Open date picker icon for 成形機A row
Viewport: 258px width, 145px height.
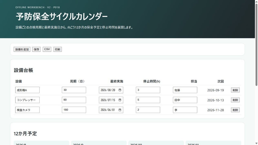click(120, 90)
